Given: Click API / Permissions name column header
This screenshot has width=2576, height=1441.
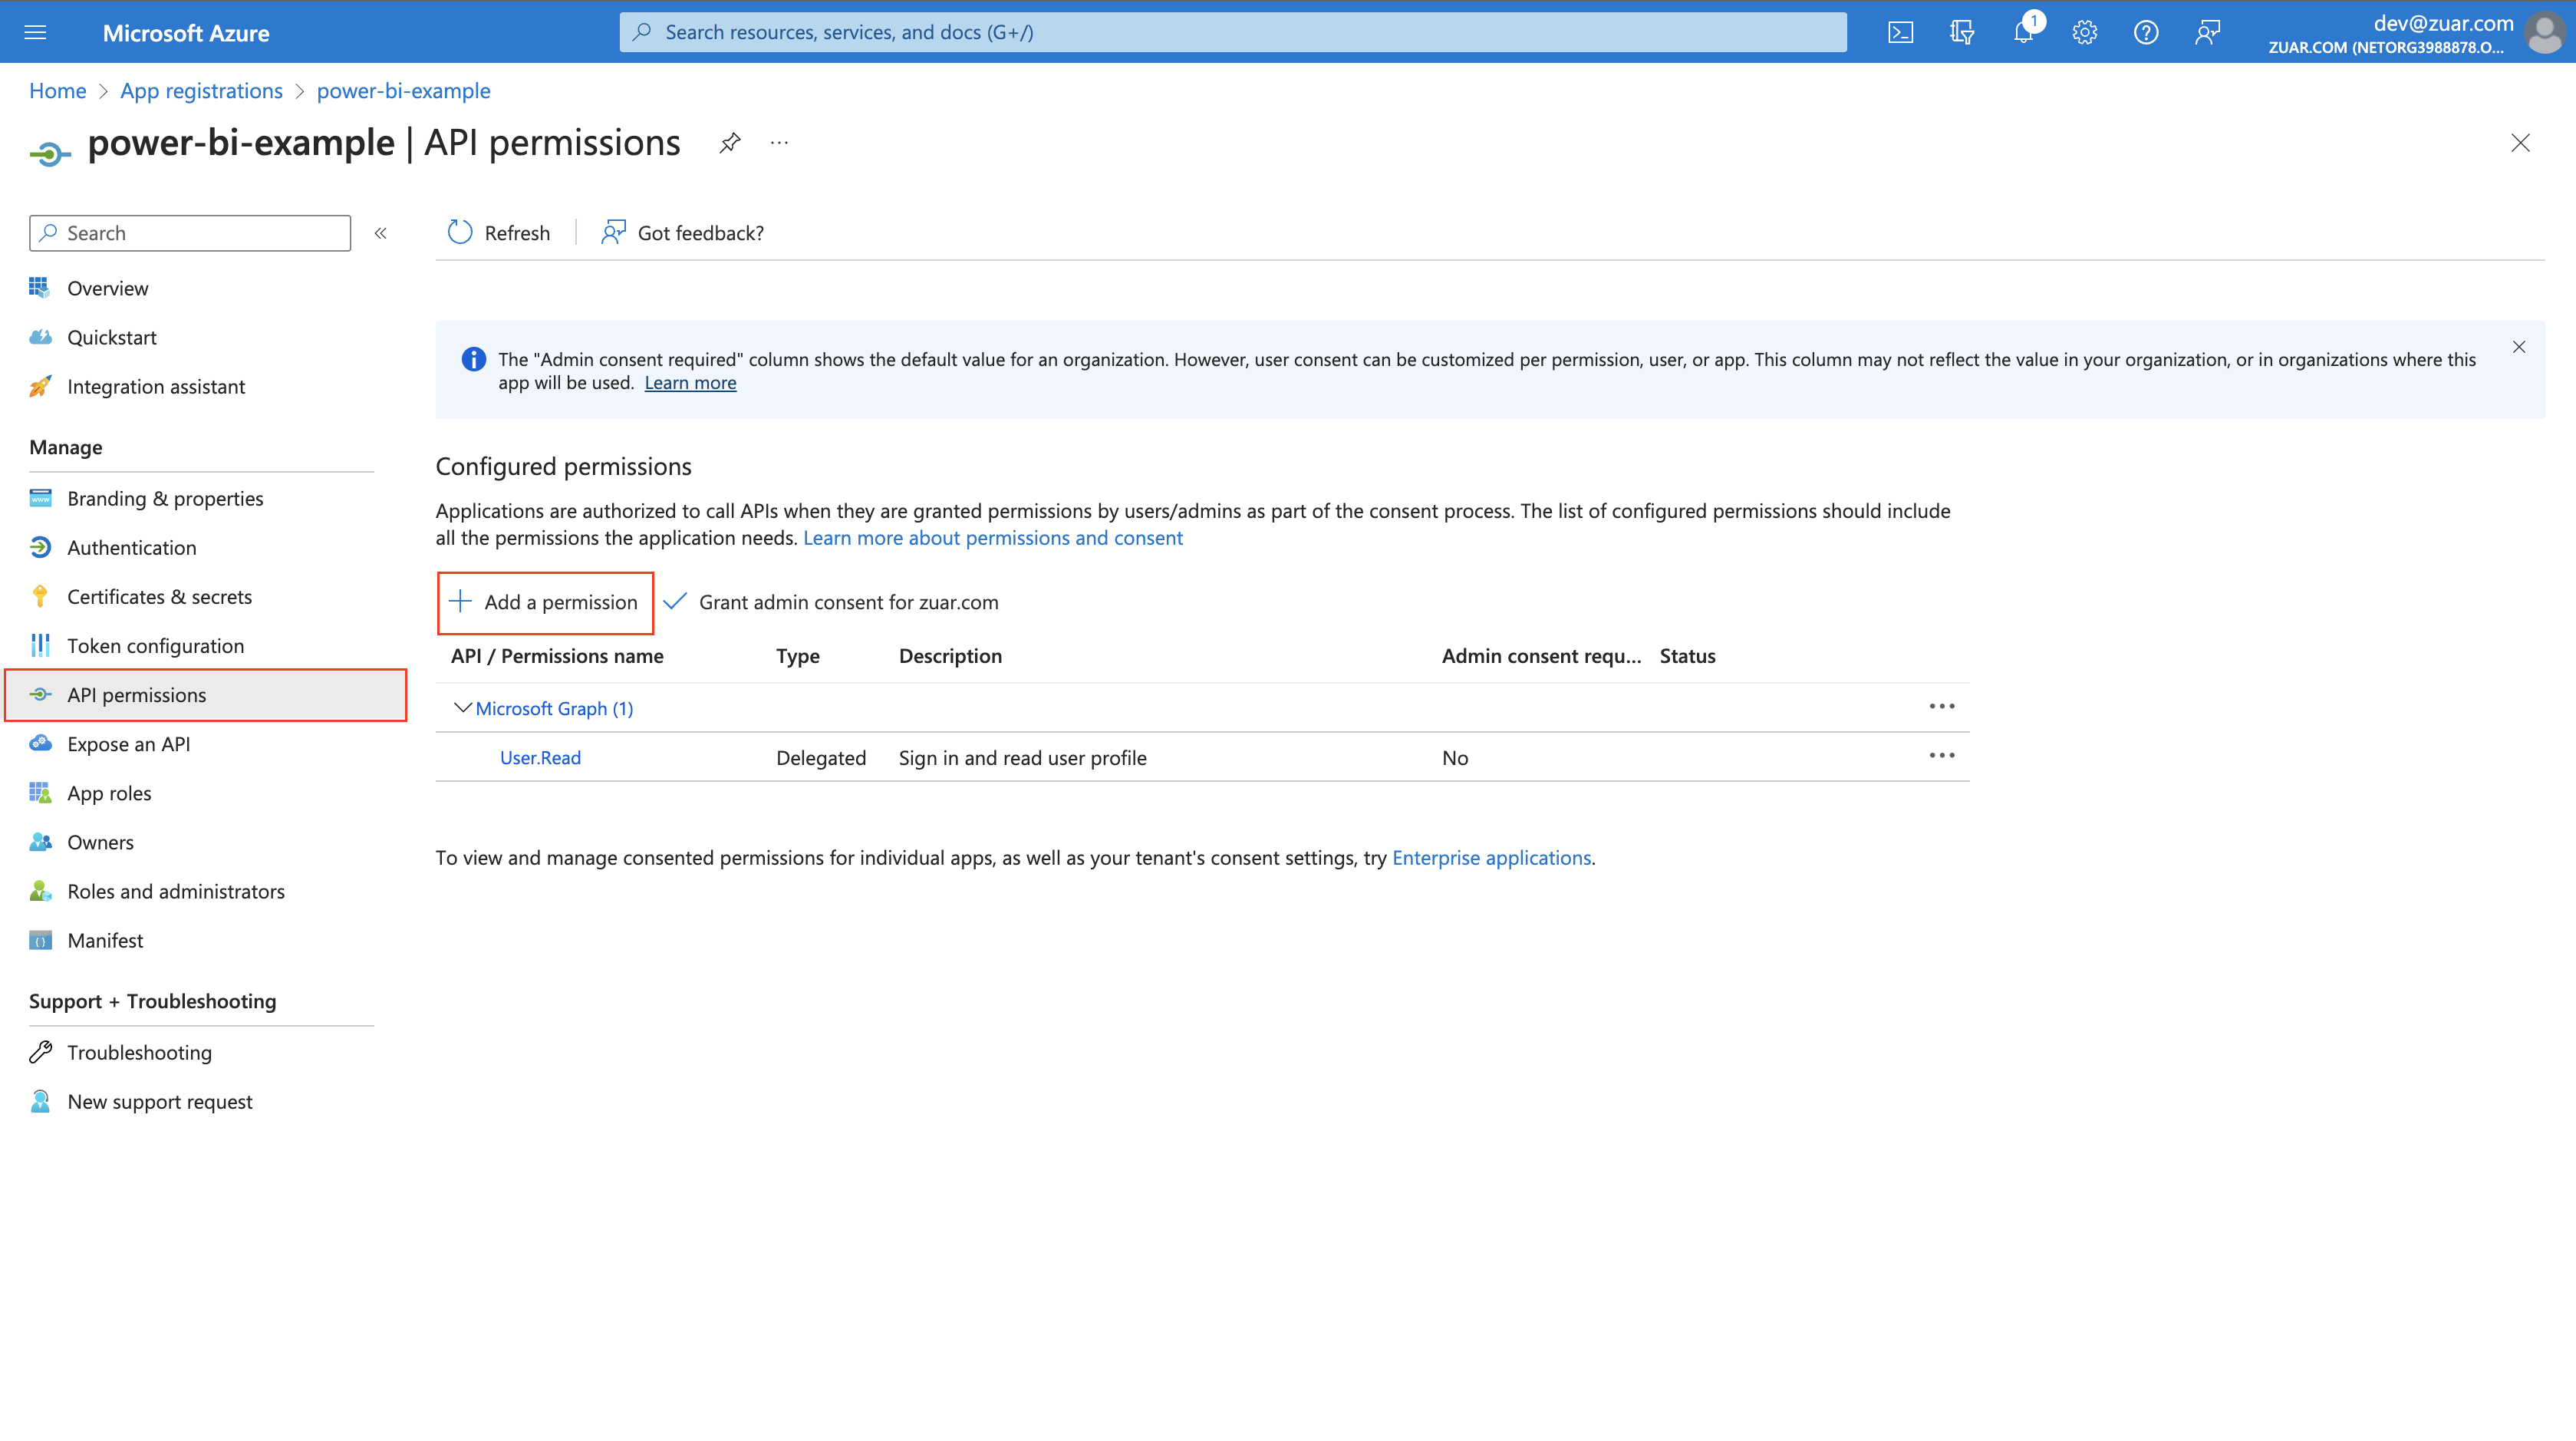Looking at the screenshot, I should coord(557,656).
